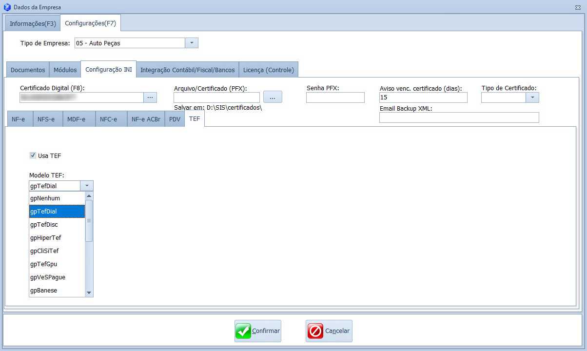
Task: Collapse the Modelo TEF dropdown arrow
Action: (86, 186)
